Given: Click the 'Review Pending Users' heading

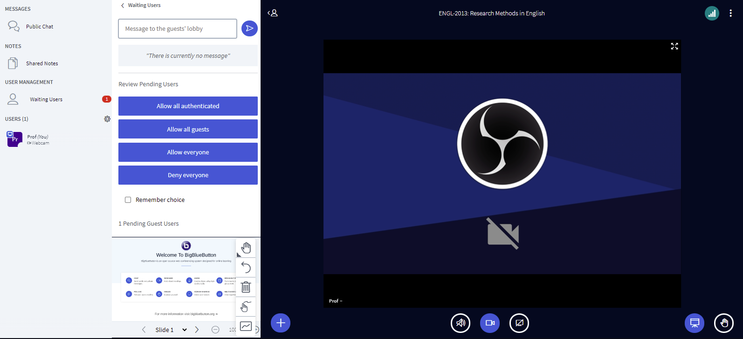Looking at the screenshot, I should coord(148,84).
